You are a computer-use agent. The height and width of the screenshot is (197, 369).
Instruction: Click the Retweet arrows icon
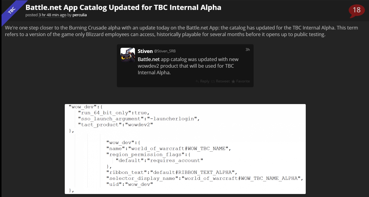213,81
